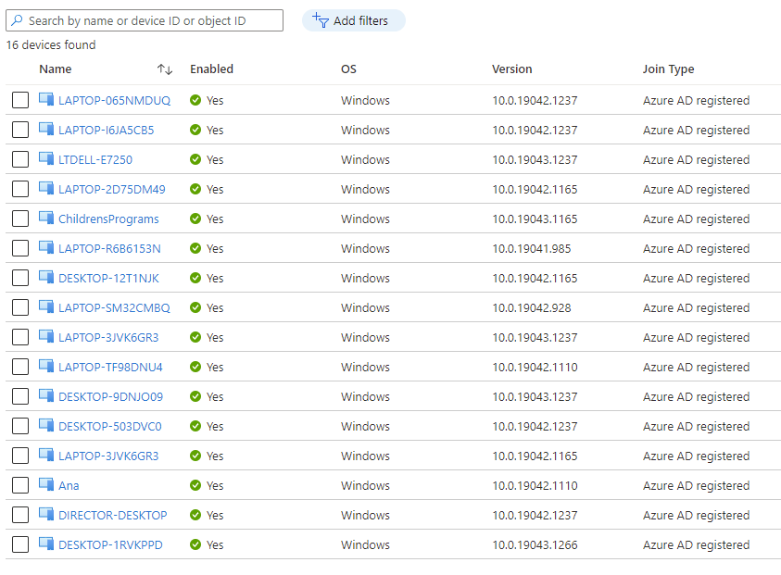Image resolution: width=781 pixels, height=575 pixels.
Task: Click the green enabled checkmark for ChildrensPrograms
Action: [195, 219]
